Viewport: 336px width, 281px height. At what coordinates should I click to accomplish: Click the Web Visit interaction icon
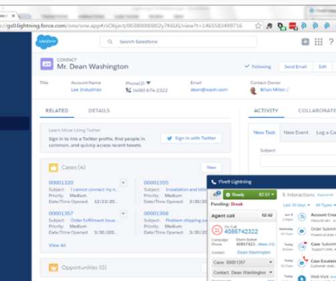302,278
